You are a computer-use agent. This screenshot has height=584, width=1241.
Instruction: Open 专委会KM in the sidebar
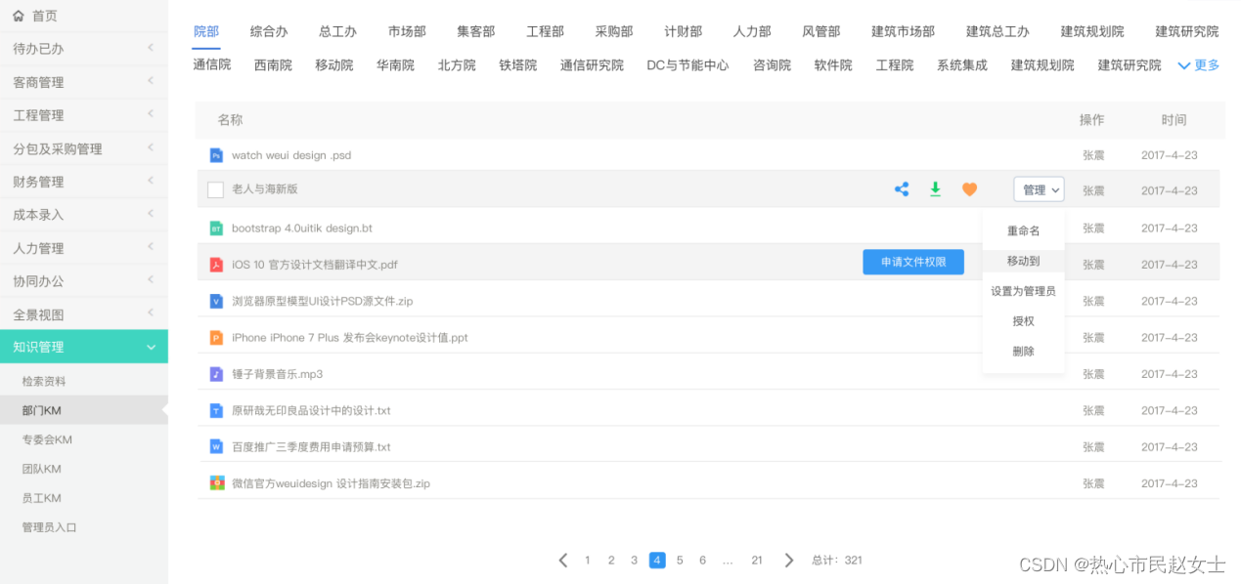[x=47, y=439]
